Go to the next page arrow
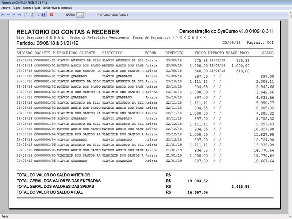Screen dimensions: 292x219 tap(14, 15)
